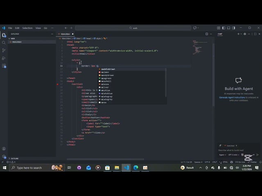Open the Selection menu
This screenshot has width=262, height=196.
click(x=27, y=28)
